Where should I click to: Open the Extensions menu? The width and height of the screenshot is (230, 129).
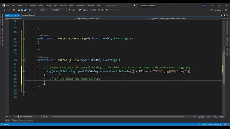80,6
